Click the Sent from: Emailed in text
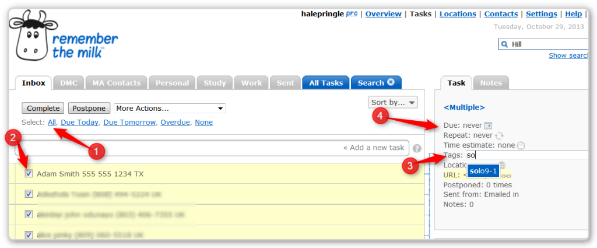The width and height of the screenshot is (597, 248). click(481, 195)
